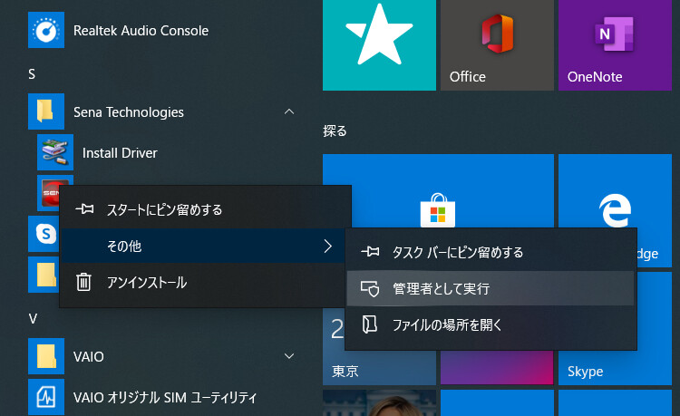
Task: Open the Skype tile
Action: click(x=615, y=367)
